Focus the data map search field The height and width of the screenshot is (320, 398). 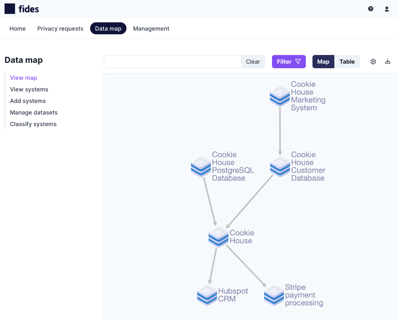click(x=172, y=62)
